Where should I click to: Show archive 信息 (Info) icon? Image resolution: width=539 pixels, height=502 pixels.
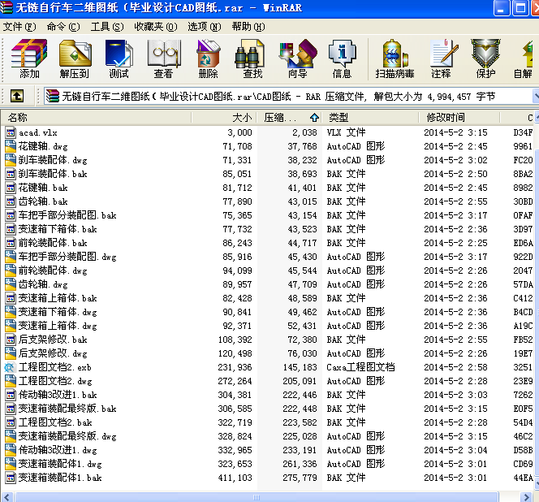(342, 58)
